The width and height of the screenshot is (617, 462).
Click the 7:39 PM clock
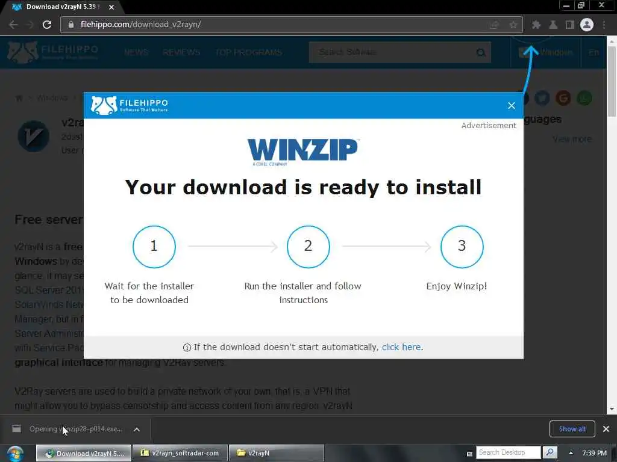pos(594,453)
